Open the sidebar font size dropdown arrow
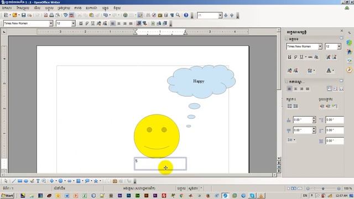The width and height of the screenshot is (354, 199). coord(339,46)
